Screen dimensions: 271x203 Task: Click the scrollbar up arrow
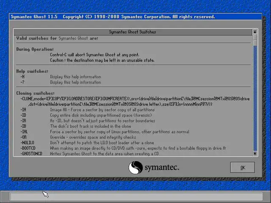pyautogui.click(x=255, y=32)
